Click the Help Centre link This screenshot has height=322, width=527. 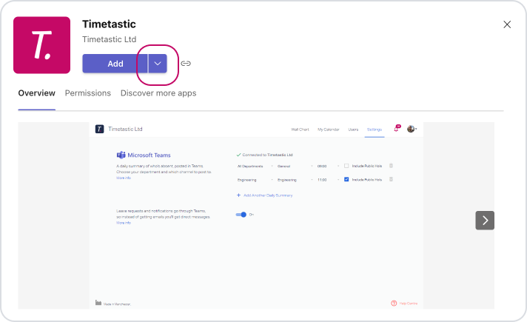[x=409, y=303]
